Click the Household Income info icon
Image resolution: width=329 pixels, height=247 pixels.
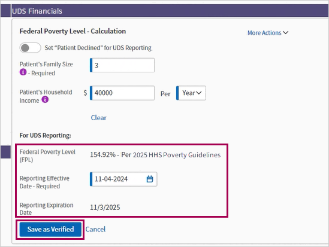pos(45,99)
